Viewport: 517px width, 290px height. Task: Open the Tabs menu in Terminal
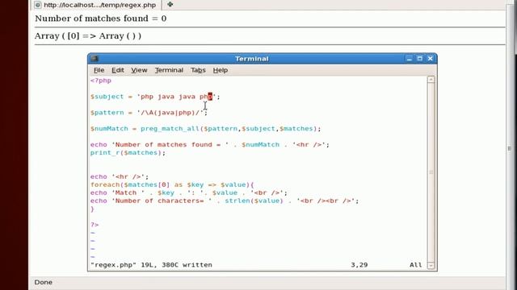point(198,70)
